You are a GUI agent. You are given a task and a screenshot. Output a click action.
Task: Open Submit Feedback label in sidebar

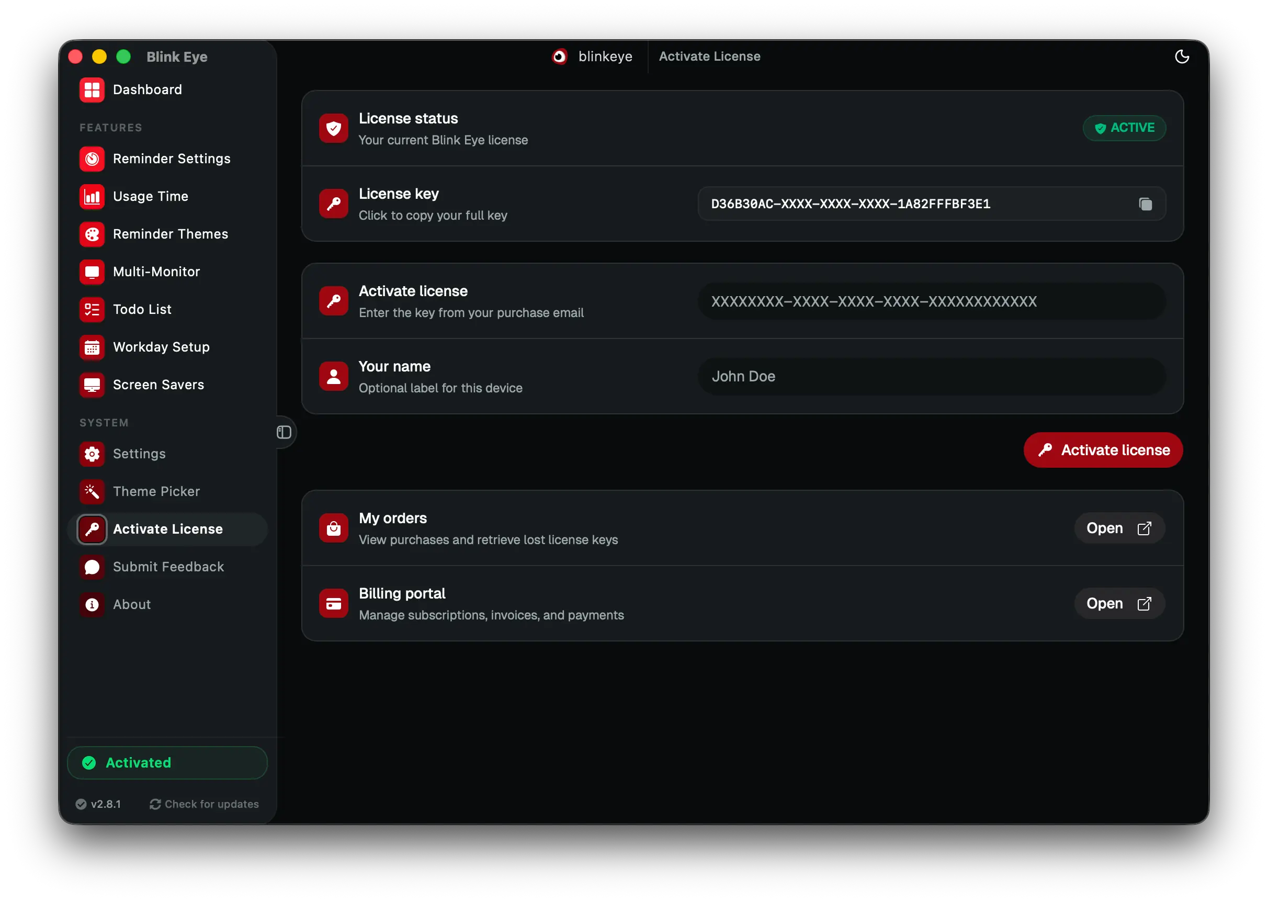click(x=168, y=568)
